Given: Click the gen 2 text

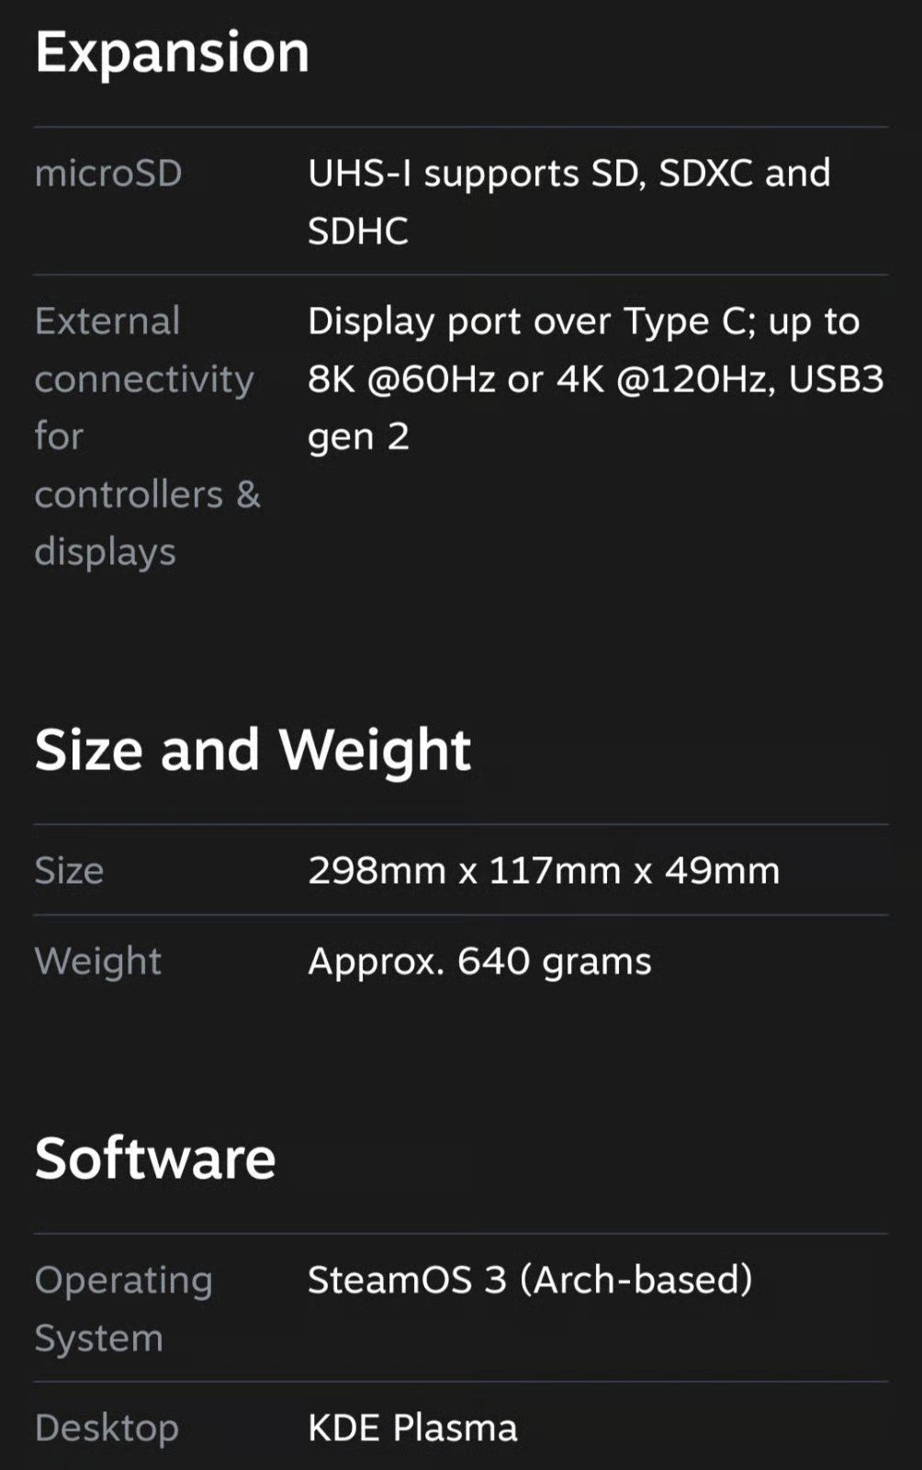Looking at the screenshot, I should coord(358,437).
